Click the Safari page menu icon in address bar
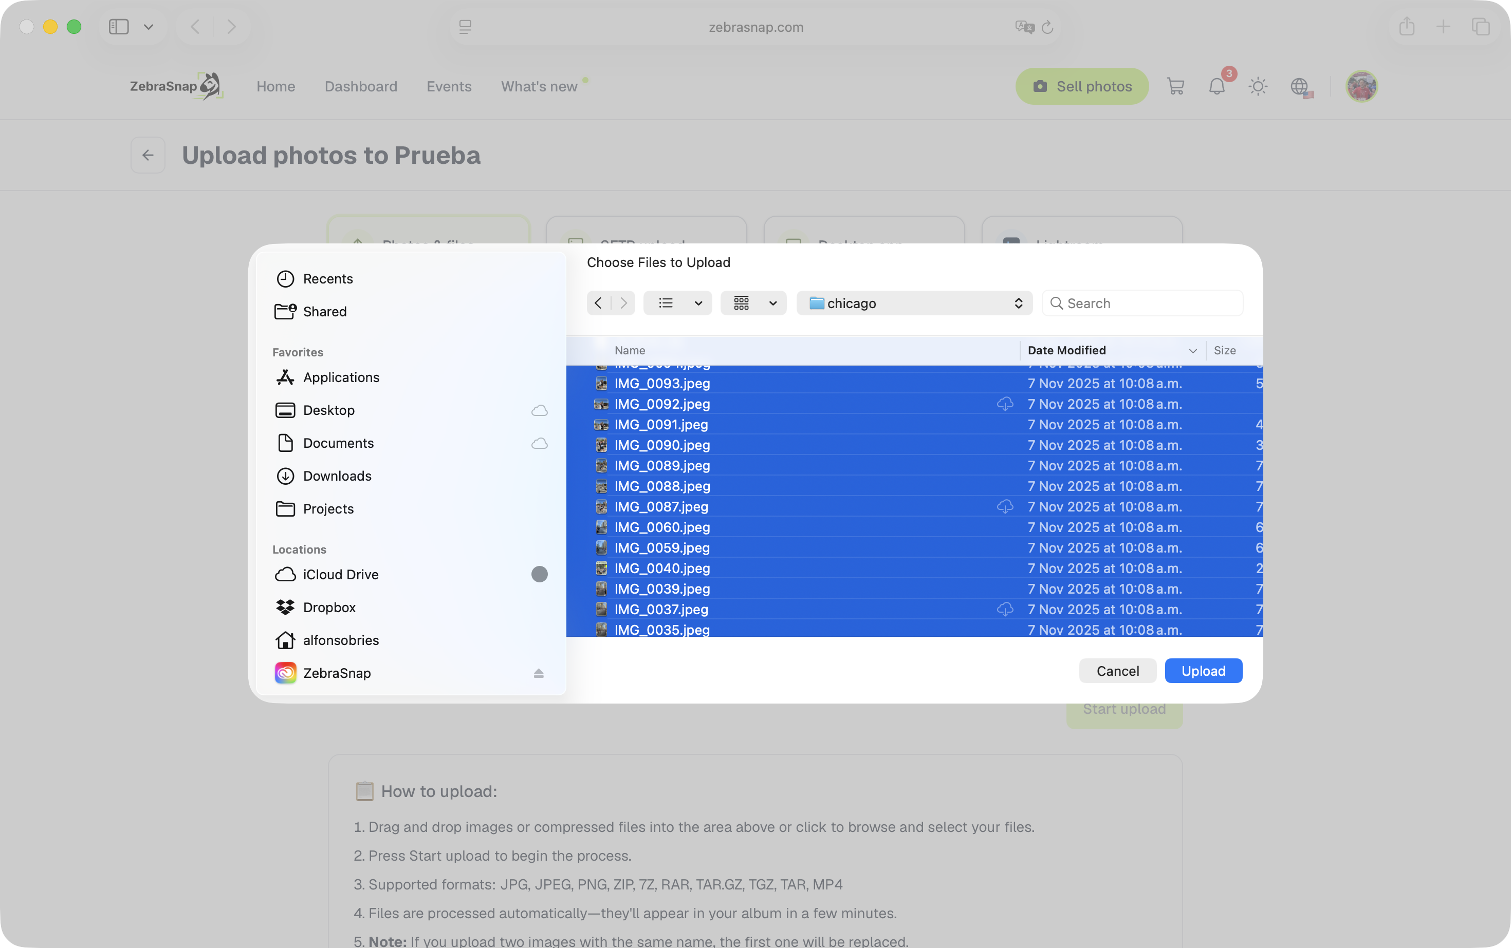 click(465, 27)
